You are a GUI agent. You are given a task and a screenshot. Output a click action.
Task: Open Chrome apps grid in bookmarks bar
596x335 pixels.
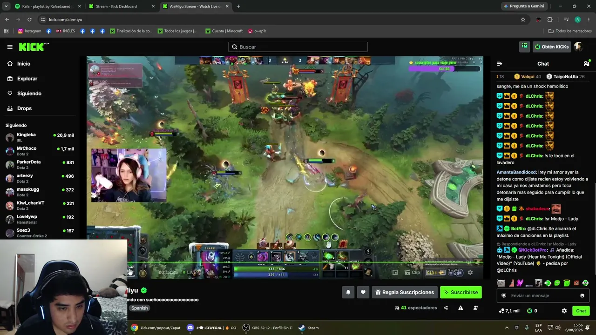click(6, 31)
